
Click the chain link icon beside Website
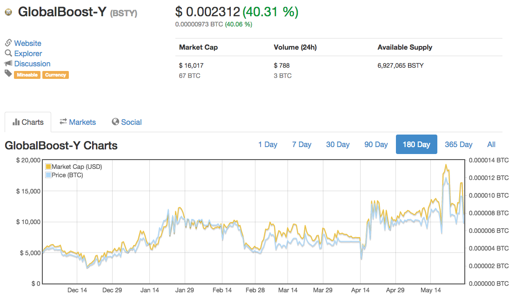(x=8, y=43)
